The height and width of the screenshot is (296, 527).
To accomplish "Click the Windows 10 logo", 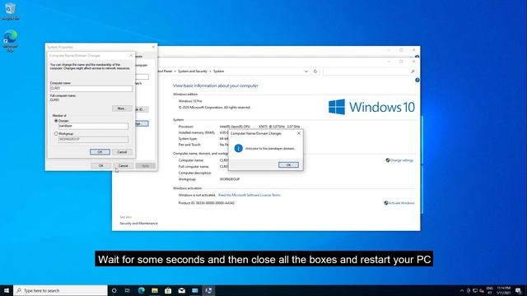I will pyautogui.click(x=371, y=107).
